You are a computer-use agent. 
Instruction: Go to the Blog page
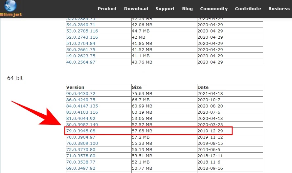187,9
